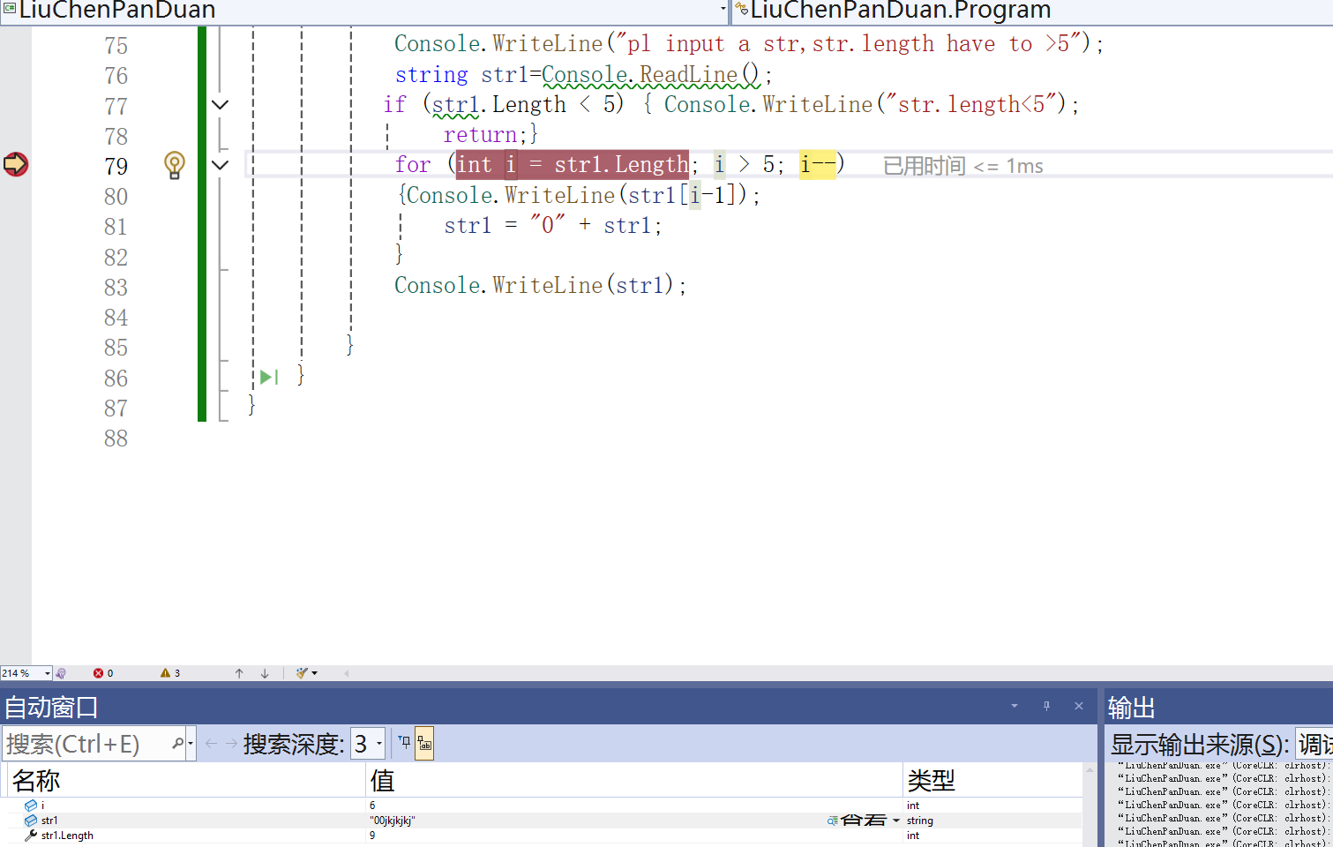Expand the visualizer dropdown arrow next to 查看
This screenshot has width=1333, height=847.
coord(896,821)
